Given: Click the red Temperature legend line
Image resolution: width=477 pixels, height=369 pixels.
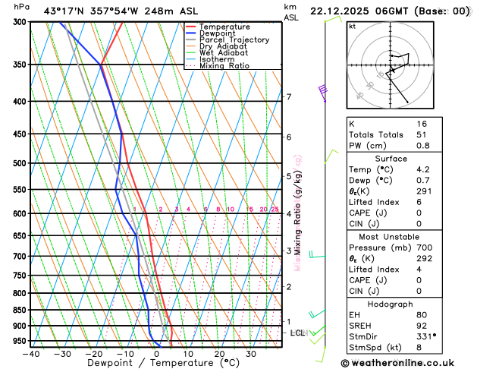Looking at the screenshot, I should 191,27.
